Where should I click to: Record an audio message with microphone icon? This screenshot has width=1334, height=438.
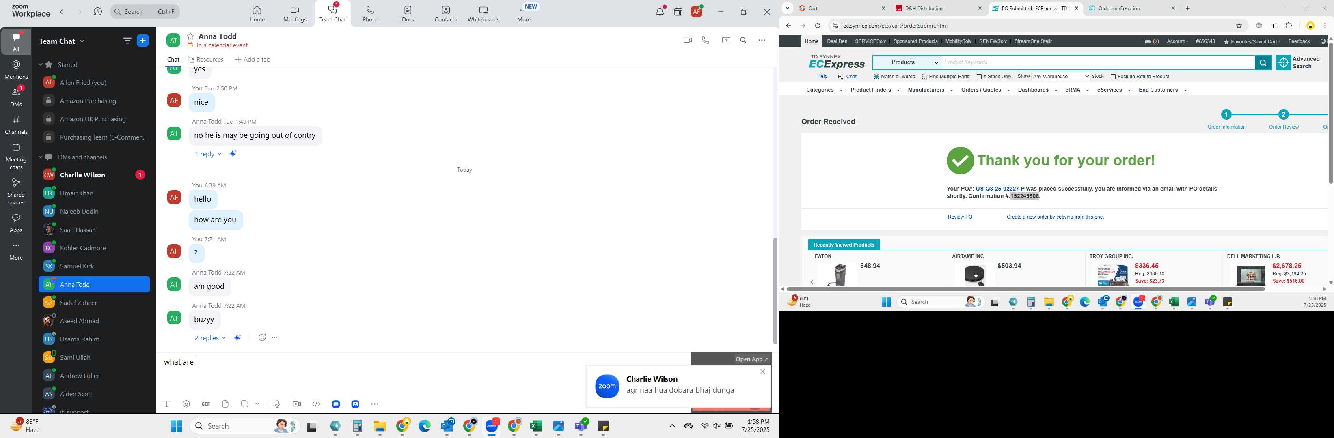[x=277, y=404]
